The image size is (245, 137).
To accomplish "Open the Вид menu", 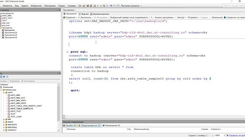I will pos(17,6).
